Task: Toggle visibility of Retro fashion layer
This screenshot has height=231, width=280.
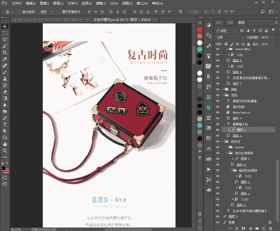Action: pyautogui.click(x=217, y=113)
